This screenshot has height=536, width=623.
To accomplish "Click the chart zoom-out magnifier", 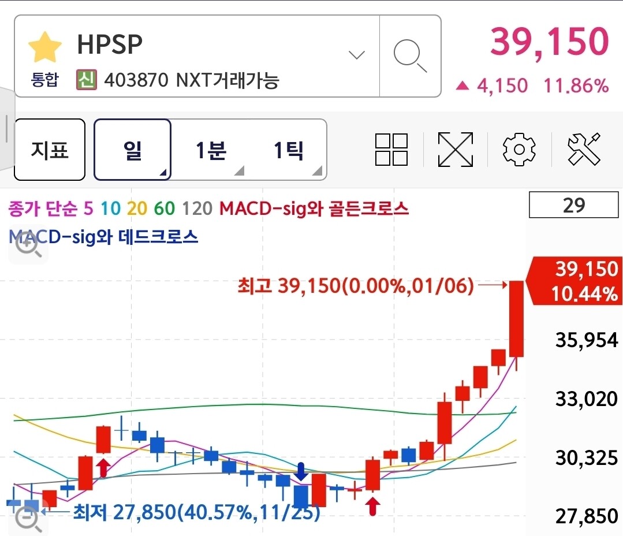I will 28,519.
